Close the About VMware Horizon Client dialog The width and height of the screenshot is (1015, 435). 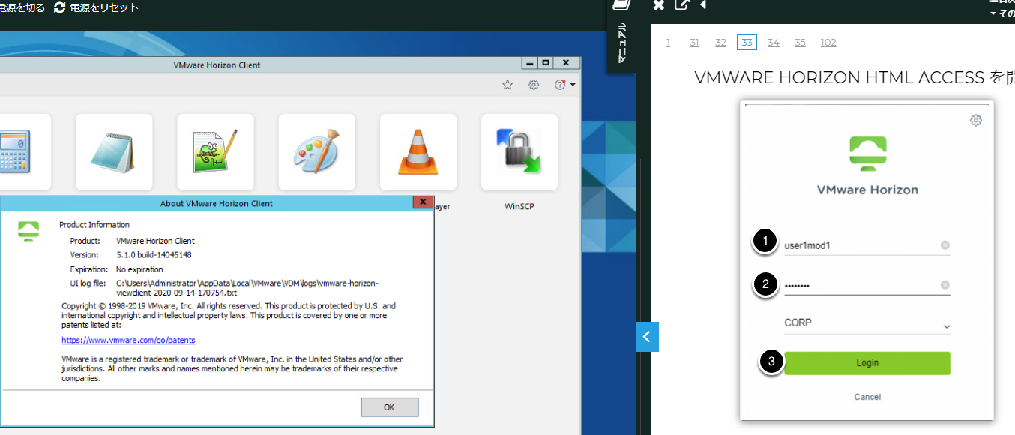point(423,203)
